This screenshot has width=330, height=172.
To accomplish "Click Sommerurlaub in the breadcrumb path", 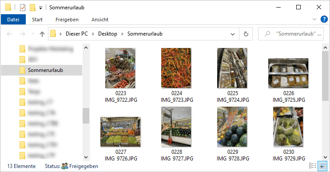I will 145,34.
